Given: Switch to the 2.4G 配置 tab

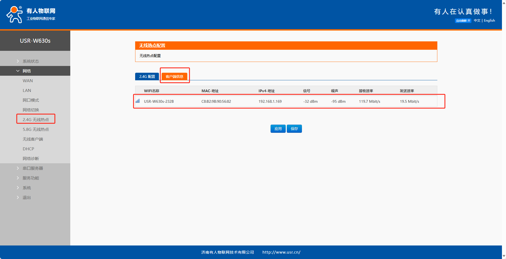Looking at the screenshot, I should [147, 77].
